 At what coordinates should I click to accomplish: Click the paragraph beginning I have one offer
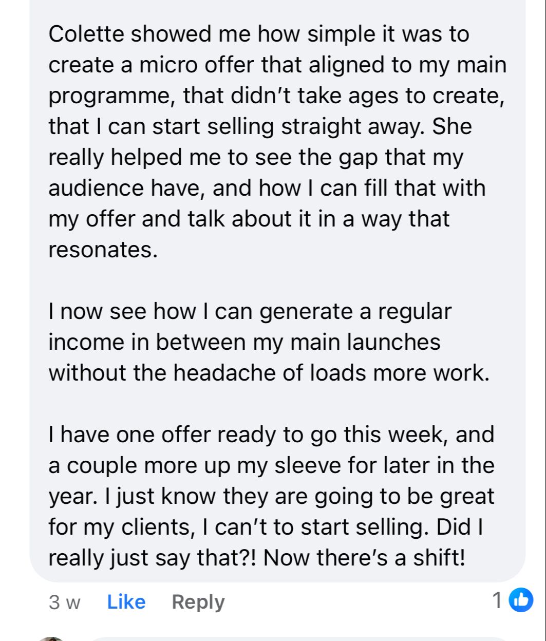tap(272, 497)
